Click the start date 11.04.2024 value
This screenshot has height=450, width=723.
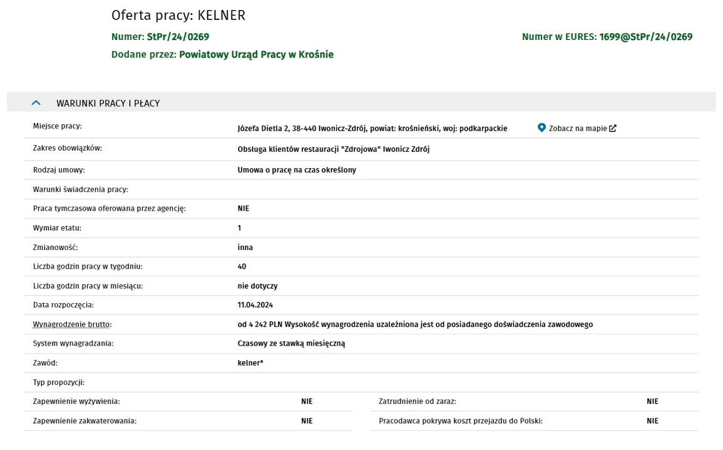click(255, 305)
